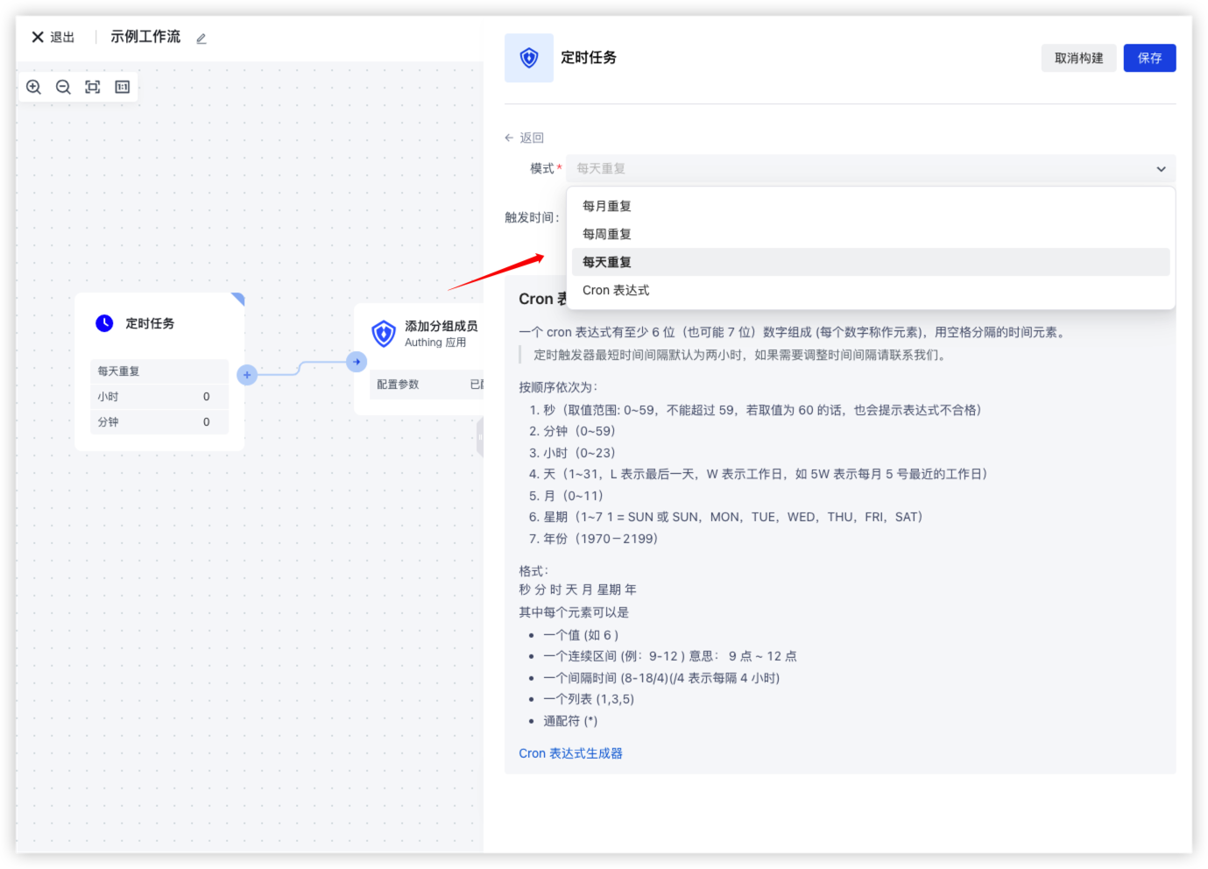Click the plus connector on 定时任务 node
The height and width of the screenshot is (869, 1208).
click(x=247, y=375)
